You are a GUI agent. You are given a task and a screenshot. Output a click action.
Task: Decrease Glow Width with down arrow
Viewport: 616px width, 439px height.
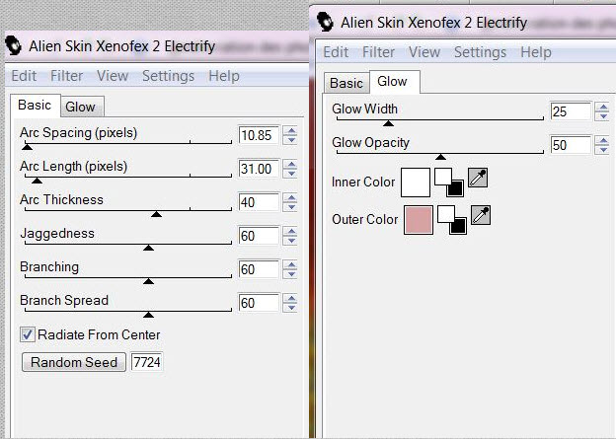tap(602, 116)
